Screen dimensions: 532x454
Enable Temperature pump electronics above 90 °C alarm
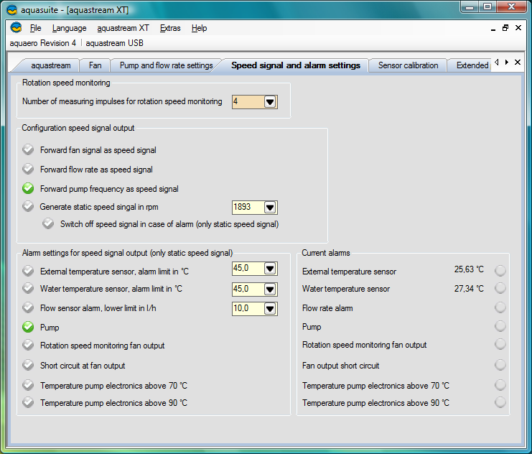point(28,402)
